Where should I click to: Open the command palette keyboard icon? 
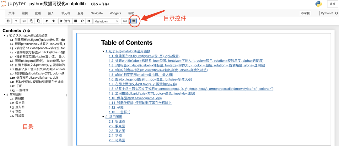click(125, 21)
